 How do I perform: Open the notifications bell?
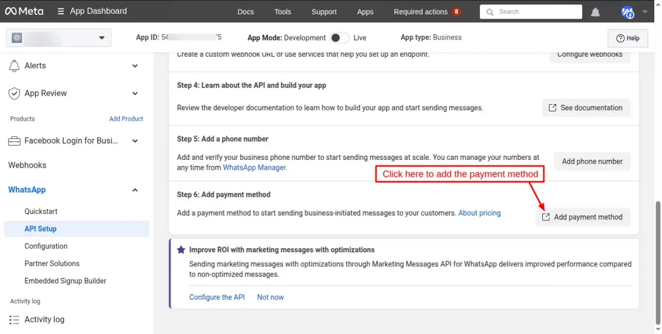pyautogui.click(x=595, y=12)
